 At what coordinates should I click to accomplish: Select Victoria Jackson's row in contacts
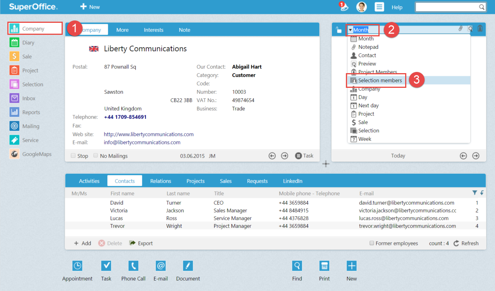pos(275,211)
